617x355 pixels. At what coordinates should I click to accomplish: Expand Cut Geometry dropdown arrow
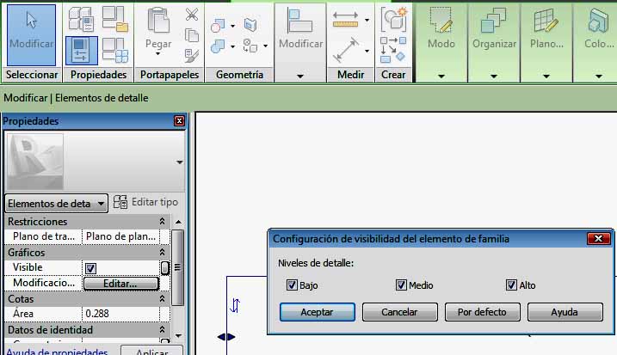tap(232, 26)
